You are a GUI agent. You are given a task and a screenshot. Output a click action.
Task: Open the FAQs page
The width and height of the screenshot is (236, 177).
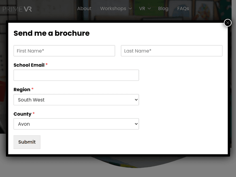coord(183,8)
